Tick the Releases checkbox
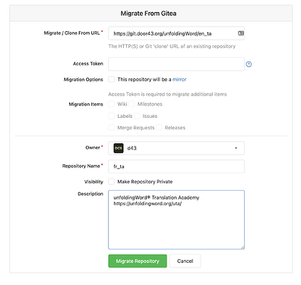Viewport: 301px width, 285px height. coord(159,128)
